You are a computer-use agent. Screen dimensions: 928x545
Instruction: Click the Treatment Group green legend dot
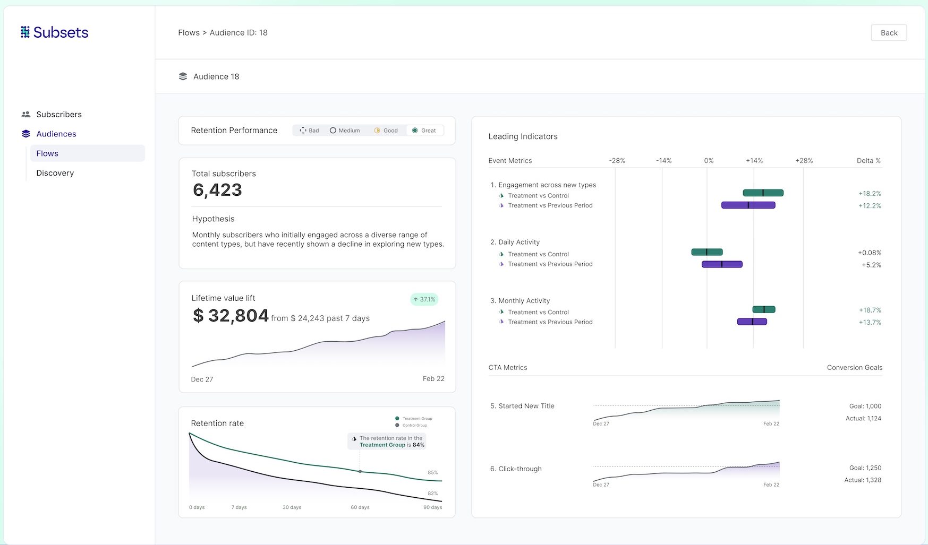(397, 418)
